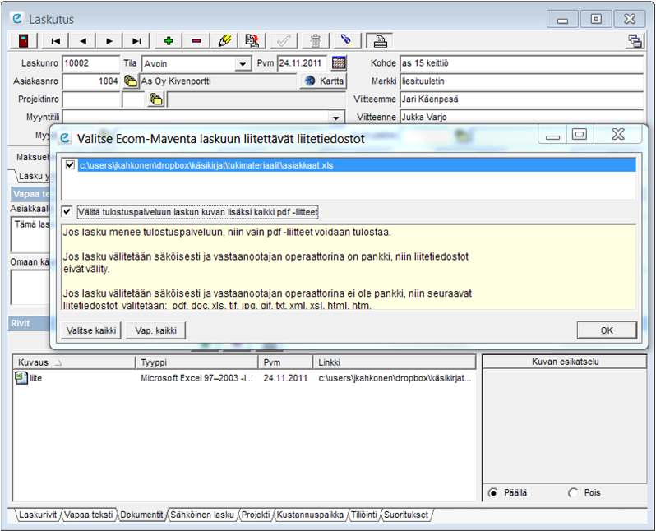Click the Valitse kaikki button
The image size is (656, 531).
[90, 330]
